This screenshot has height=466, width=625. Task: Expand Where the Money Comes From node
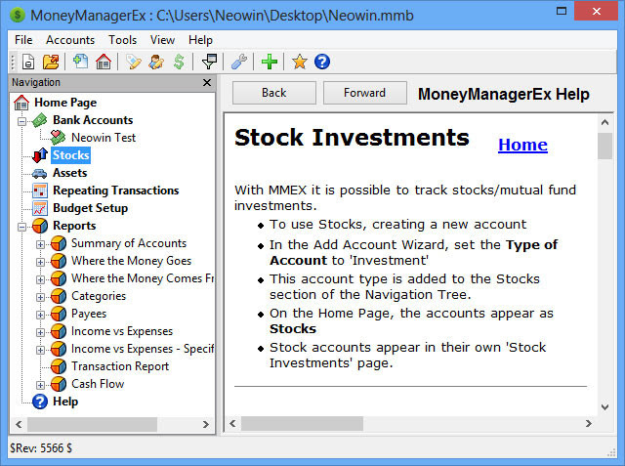(x=40, y=279)
